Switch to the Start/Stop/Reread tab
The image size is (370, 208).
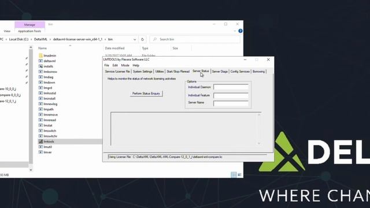click(x=178, y=72)
